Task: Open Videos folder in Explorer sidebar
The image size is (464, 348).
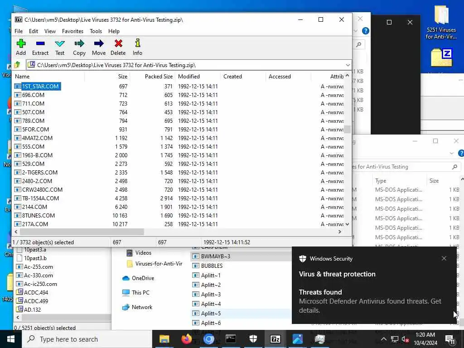Action: click(x=139, y=253)
